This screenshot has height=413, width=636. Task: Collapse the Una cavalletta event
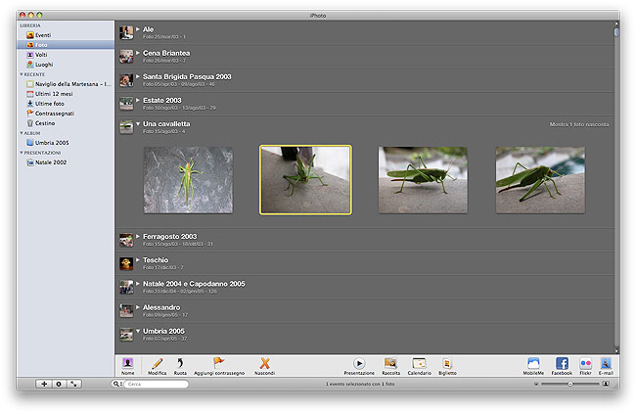(x=138, y=123)
